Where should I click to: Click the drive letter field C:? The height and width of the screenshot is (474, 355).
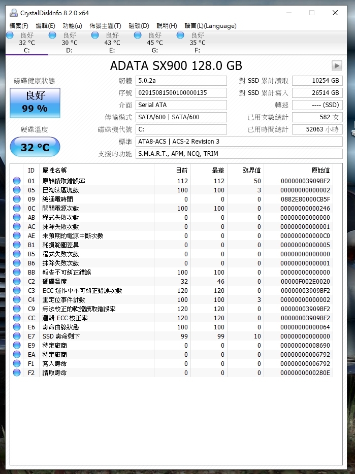(x=181, y=129)
